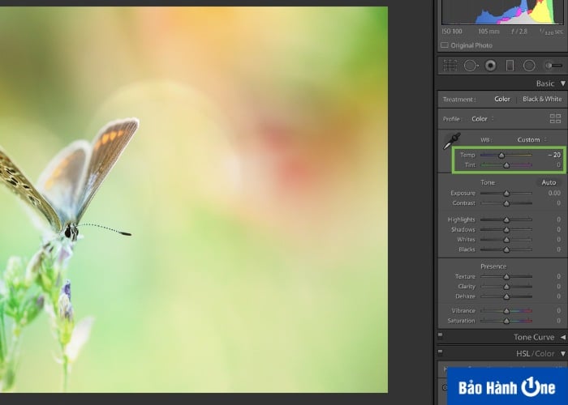Click the Vibrance slider handle
This screenshot has height=405, width=568.
506,311
